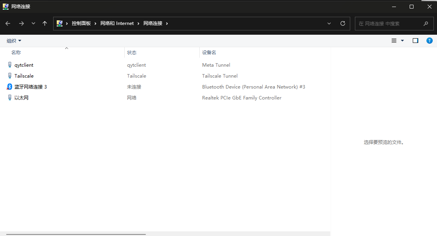Go up one level with up arrow
Viewport: 437px width, 236px height.
point(45,24)
